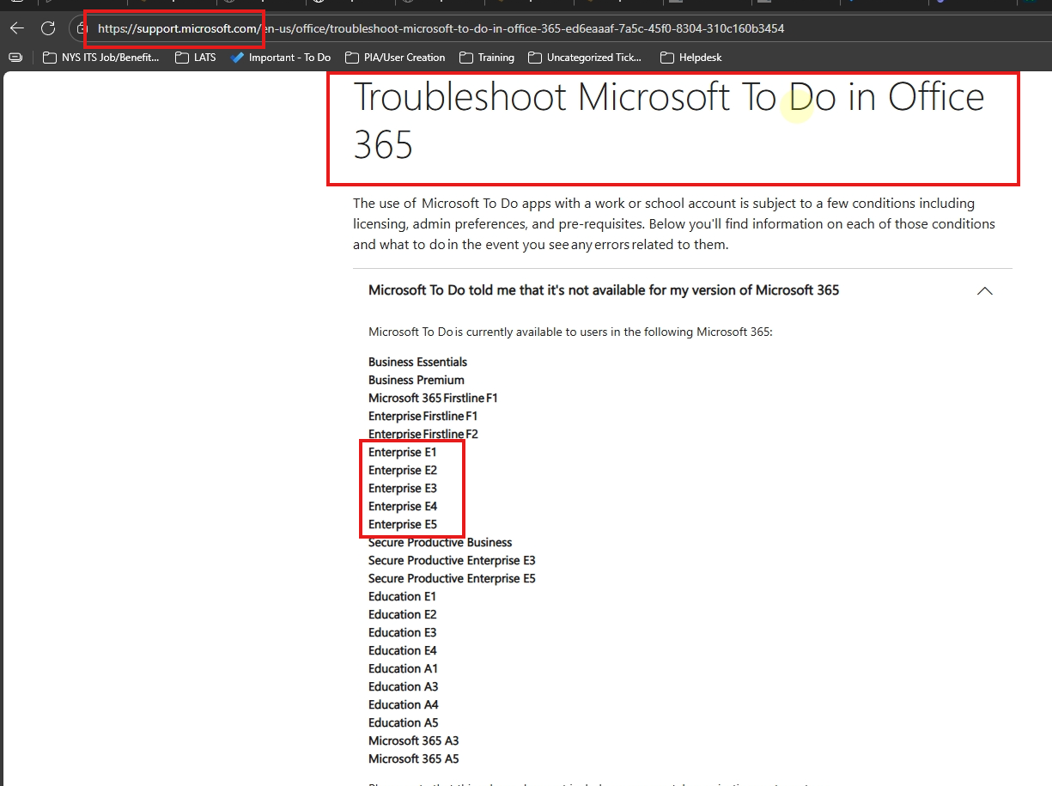This screenshot has width=1052, height=786.
Task: Click the folder icon beside the Helpdesk bookmark
Action: tap(666, 57)
